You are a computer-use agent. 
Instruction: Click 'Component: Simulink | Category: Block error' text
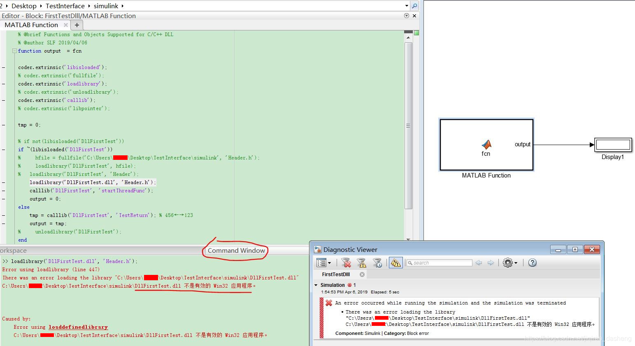click(382, 333)
